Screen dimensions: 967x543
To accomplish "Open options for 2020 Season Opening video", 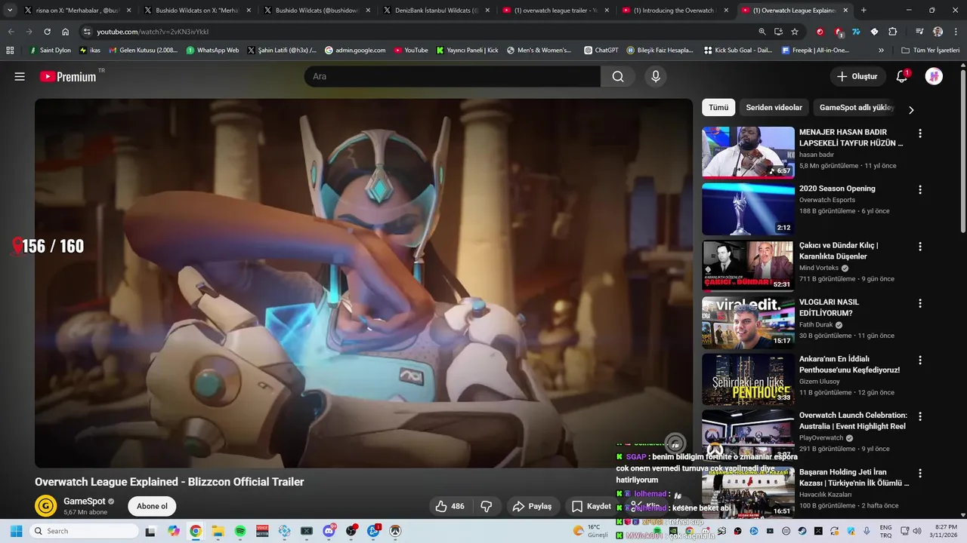I will 920,190.
